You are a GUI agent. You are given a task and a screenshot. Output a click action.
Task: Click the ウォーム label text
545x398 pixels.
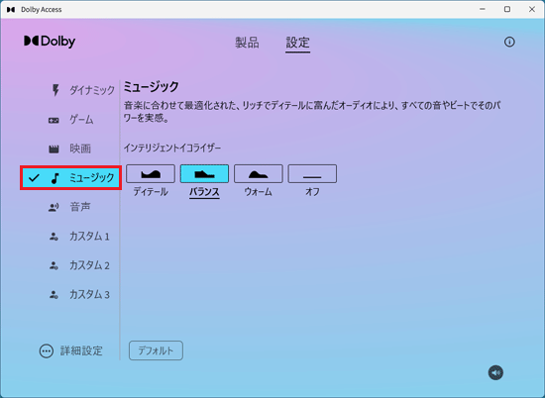(x=259, y=192)
